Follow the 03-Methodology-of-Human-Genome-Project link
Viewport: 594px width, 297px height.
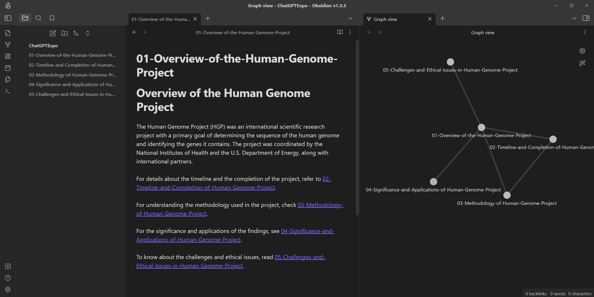(320, 205)
